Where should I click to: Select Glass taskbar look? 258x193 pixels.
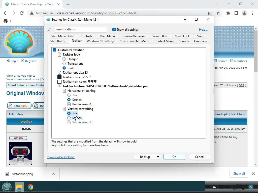pyautogui.click(x=64, y=68)
